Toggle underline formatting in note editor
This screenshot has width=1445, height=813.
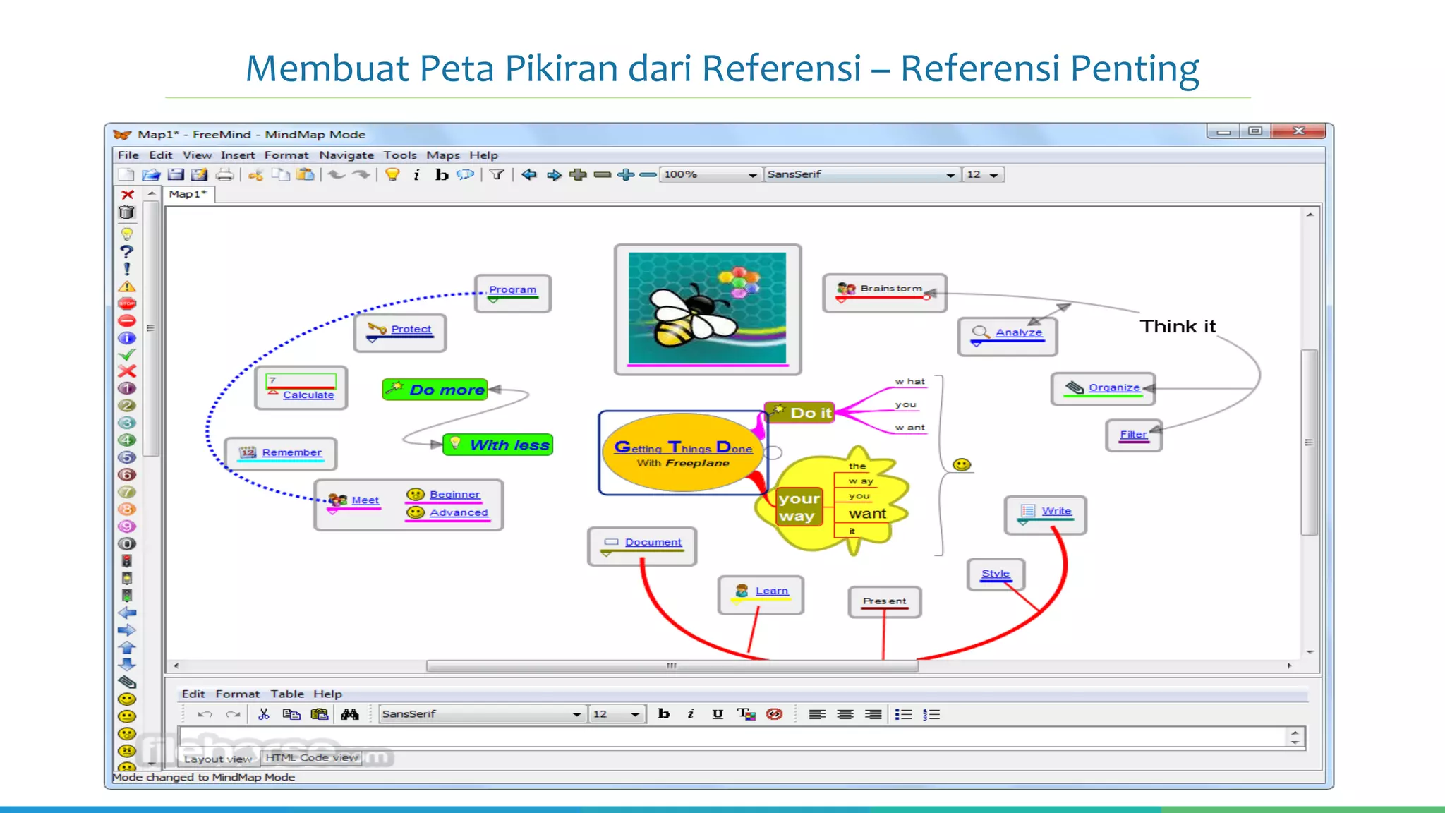tap(718, 714)
